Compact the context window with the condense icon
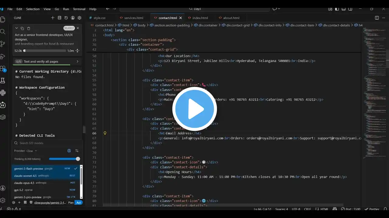389x218 pixels. [x=77, y=51]
